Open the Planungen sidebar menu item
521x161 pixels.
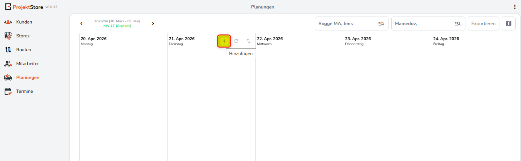[27, 77]
